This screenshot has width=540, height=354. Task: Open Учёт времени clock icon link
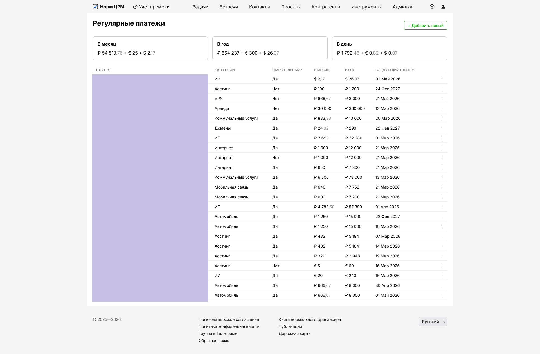coord(135,7)
